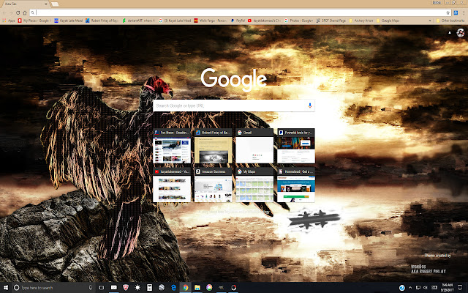Click the Chrome profile name button in title bar

437,2
